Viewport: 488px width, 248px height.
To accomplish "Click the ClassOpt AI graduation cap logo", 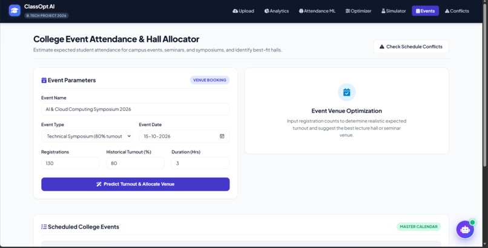I will click(15, 10).
